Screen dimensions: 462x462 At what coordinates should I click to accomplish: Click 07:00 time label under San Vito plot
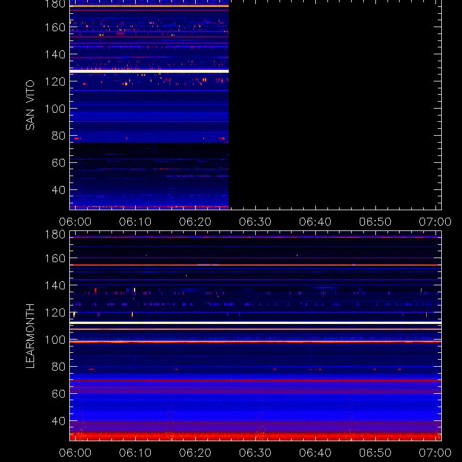pyautogui.click(x=435, y=222)
